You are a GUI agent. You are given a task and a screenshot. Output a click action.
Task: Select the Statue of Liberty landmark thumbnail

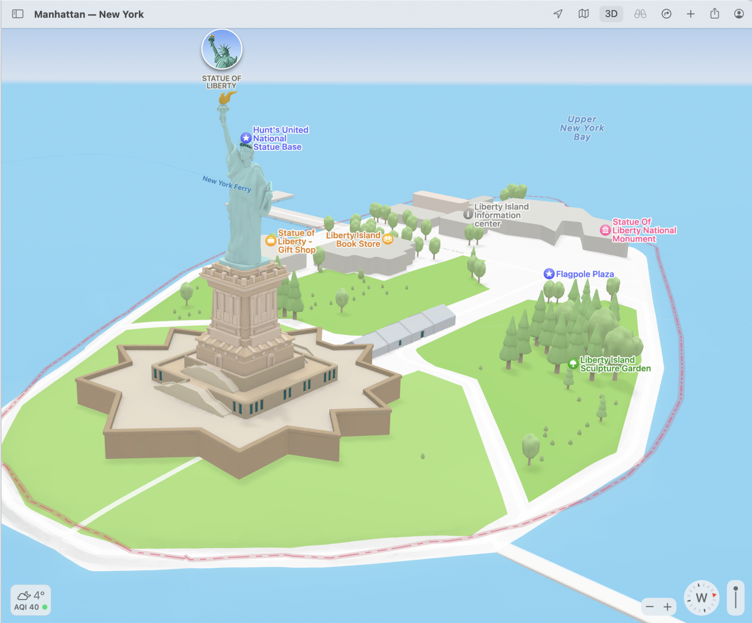[x=221, y=50]
